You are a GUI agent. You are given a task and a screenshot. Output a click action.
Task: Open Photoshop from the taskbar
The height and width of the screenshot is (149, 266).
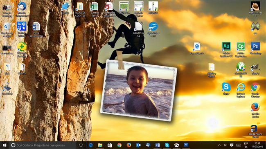pos(186,145)
